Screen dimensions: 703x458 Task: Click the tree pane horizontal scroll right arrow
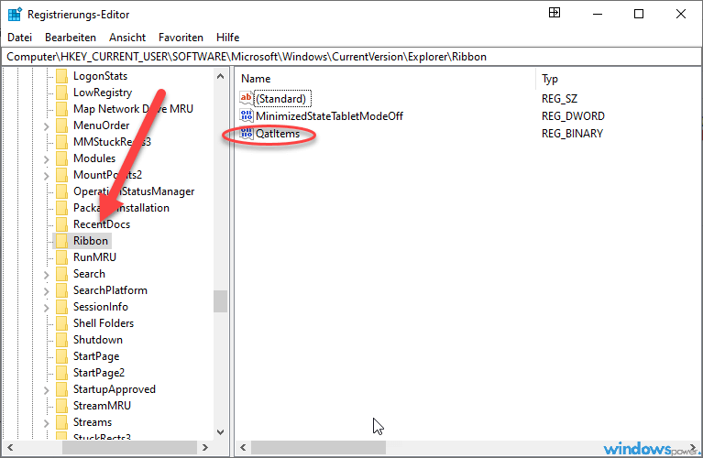click(x=205, y=447)
